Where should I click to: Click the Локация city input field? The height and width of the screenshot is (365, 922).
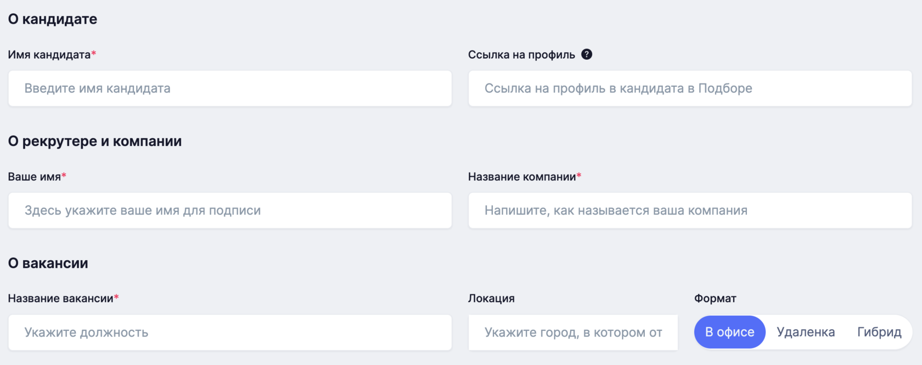click(x=572, y=332)
